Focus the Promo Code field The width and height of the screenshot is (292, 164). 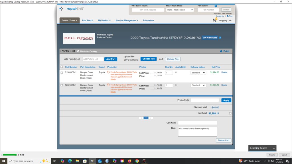tap(205, 100)
